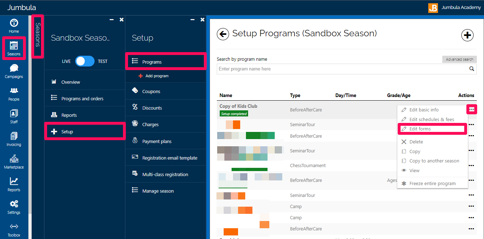Click the Type column header
Viewport: 484px width, 239px height.
(295, 95)
